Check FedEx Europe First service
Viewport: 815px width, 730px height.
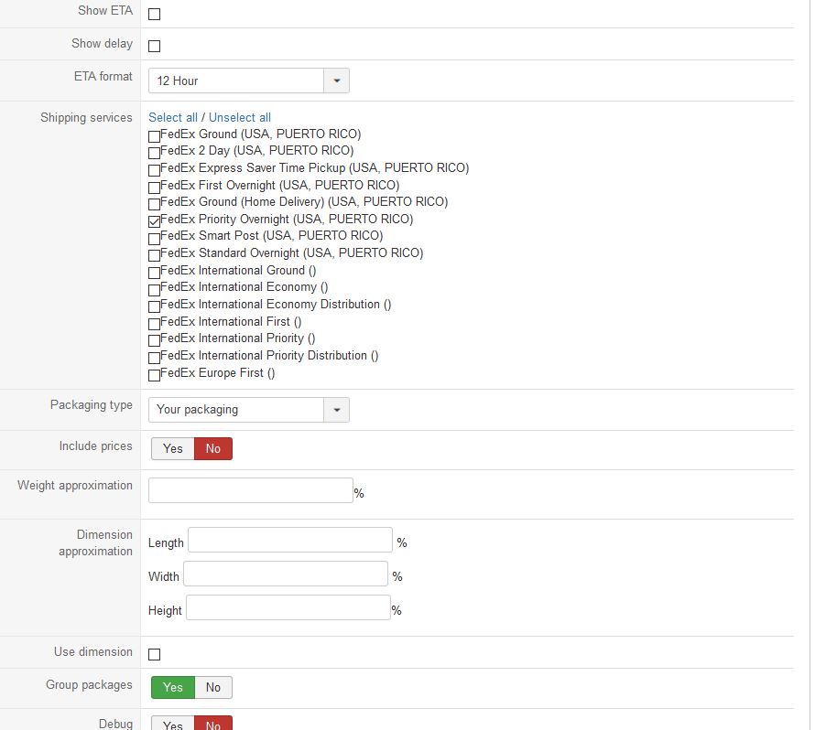(154, 375)
